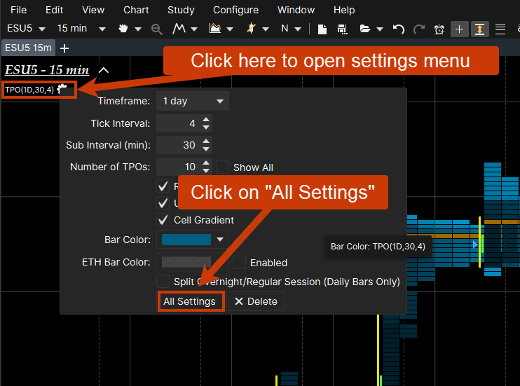This screenshot has height=386, width=520.
Task: Open the ESU5 symbol dropdown
Action: (x=26, y=29)
